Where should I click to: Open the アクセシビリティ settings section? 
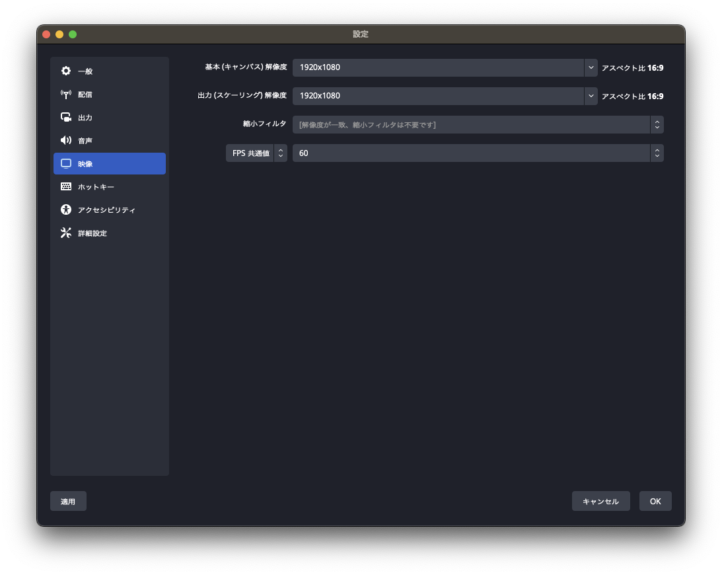pos(110,210)
